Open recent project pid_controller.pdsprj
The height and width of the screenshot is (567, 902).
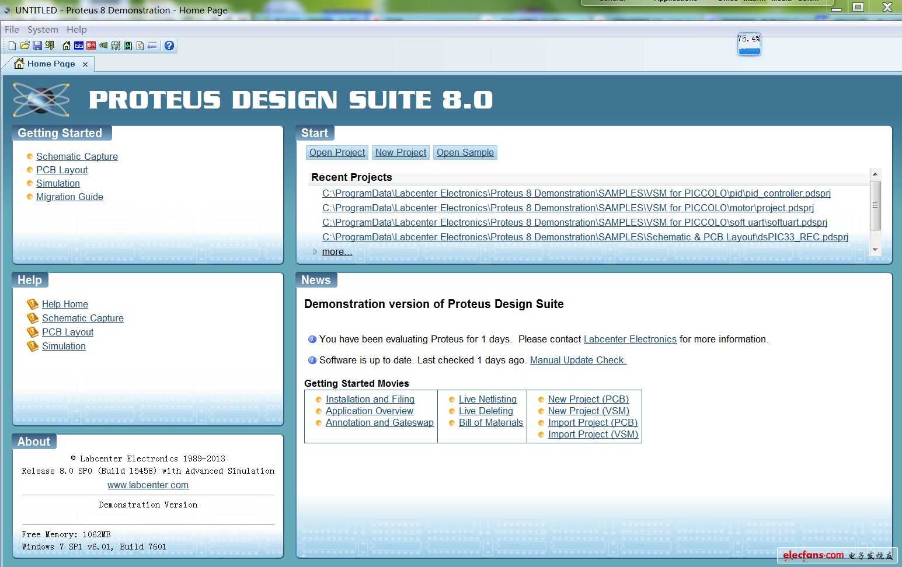point(576,193)
